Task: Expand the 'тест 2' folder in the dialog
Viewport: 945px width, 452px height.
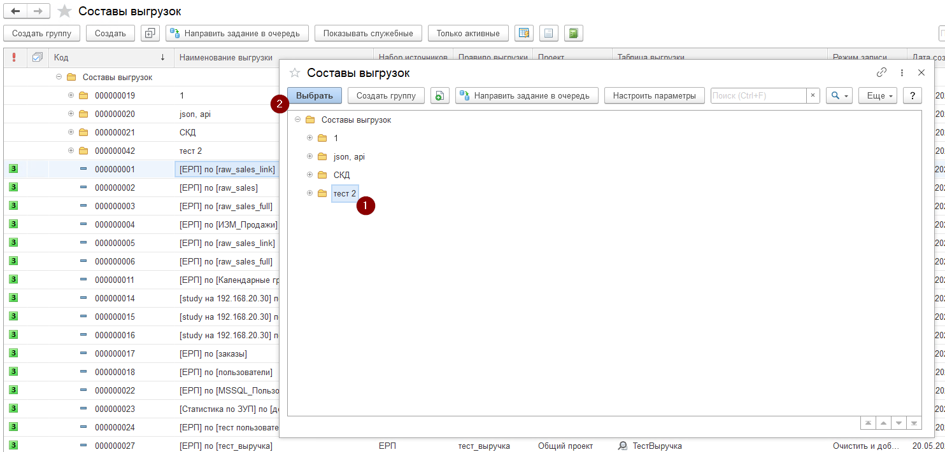Action: [310, 193]
